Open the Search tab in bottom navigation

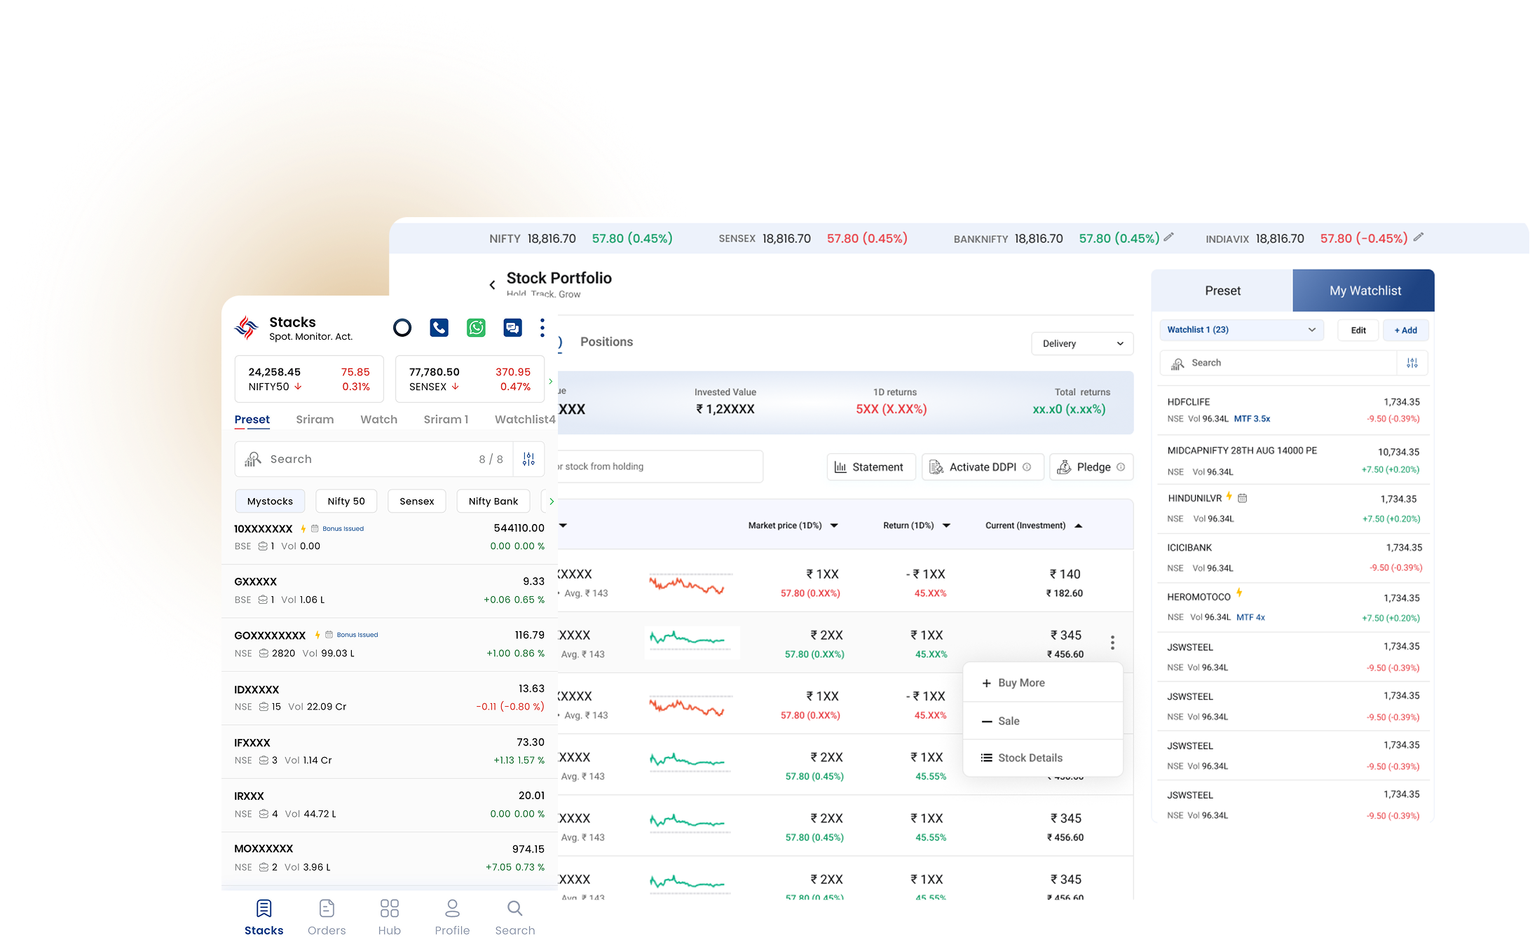(515, 917)
